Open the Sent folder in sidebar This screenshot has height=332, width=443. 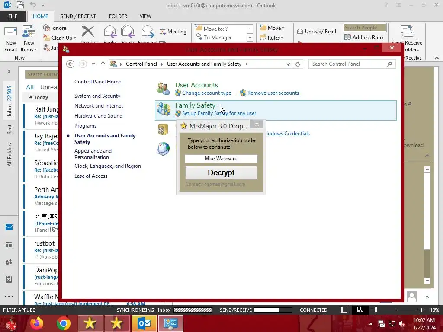pyautogui.click(x=10, y=129)
